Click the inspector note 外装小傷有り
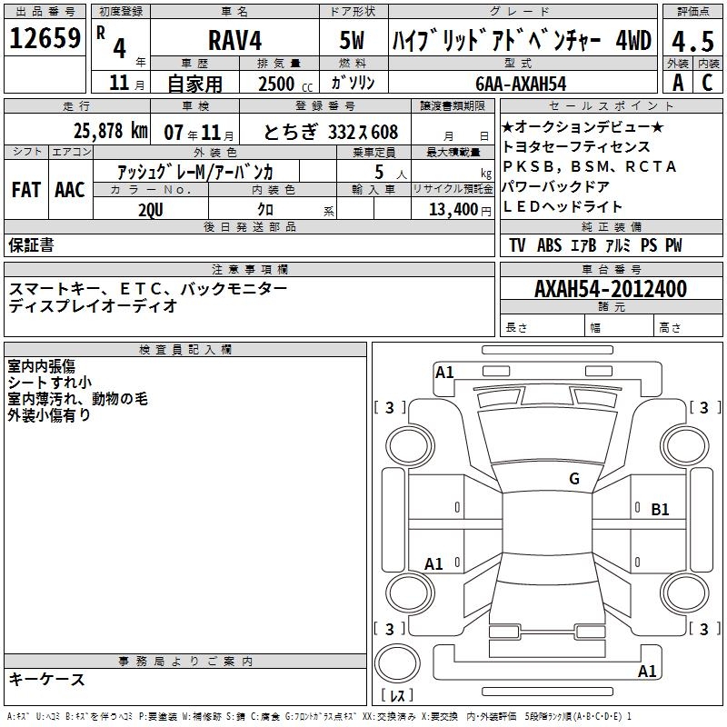Screen dimensions: 727x727 click(49, 415)
